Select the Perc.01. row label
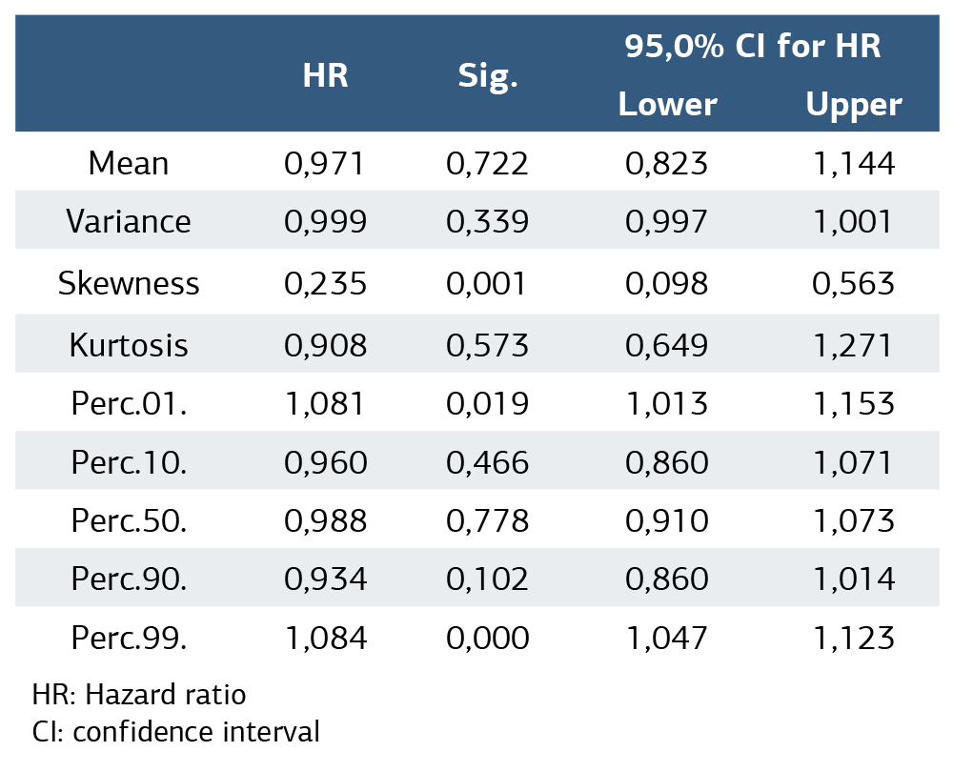Viewport: 953px width, 772px height. (x=129, y=403)
